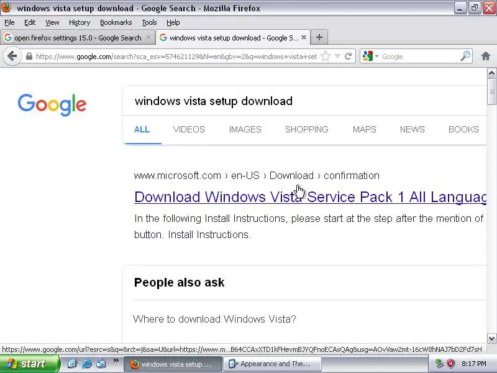Open the Bookmarks menu

coord(116,22)
